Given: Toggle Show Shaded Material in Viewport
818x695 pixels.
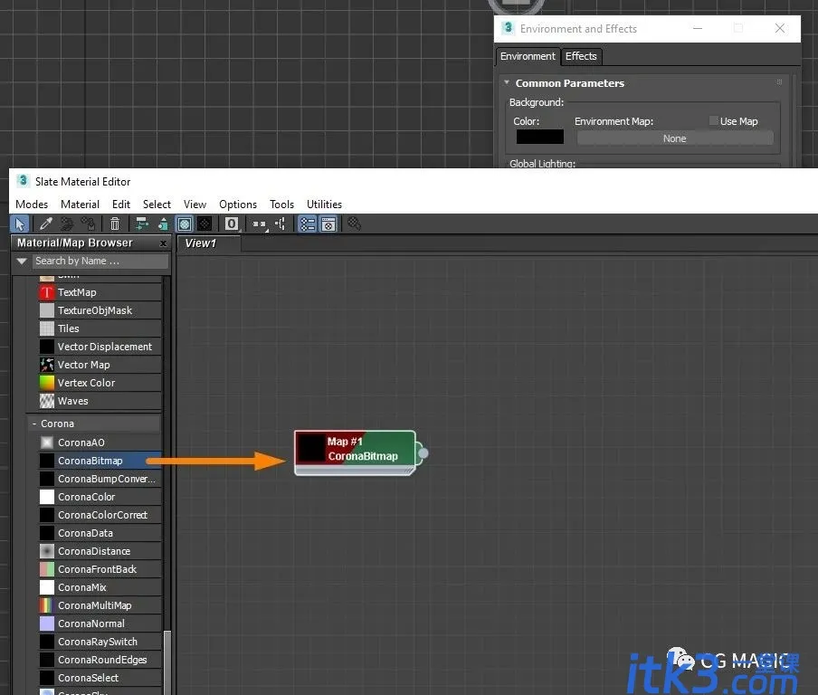Looking at the screenshot, I should 185,224.
